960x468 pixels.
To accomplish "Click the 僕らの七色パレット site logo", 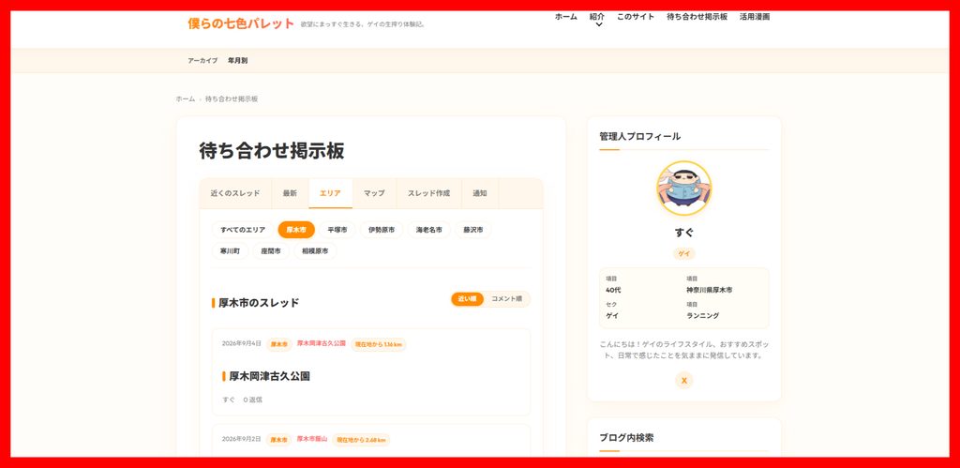I will click(x=241, y=23).
